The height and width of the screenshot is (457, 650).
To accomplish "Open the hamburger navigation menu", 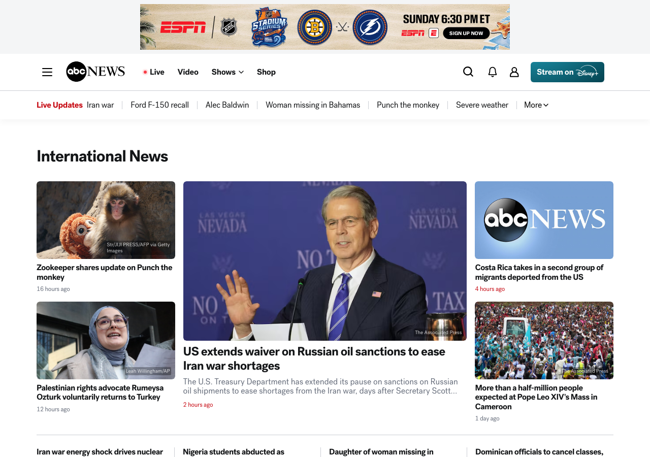I will 47,72.
